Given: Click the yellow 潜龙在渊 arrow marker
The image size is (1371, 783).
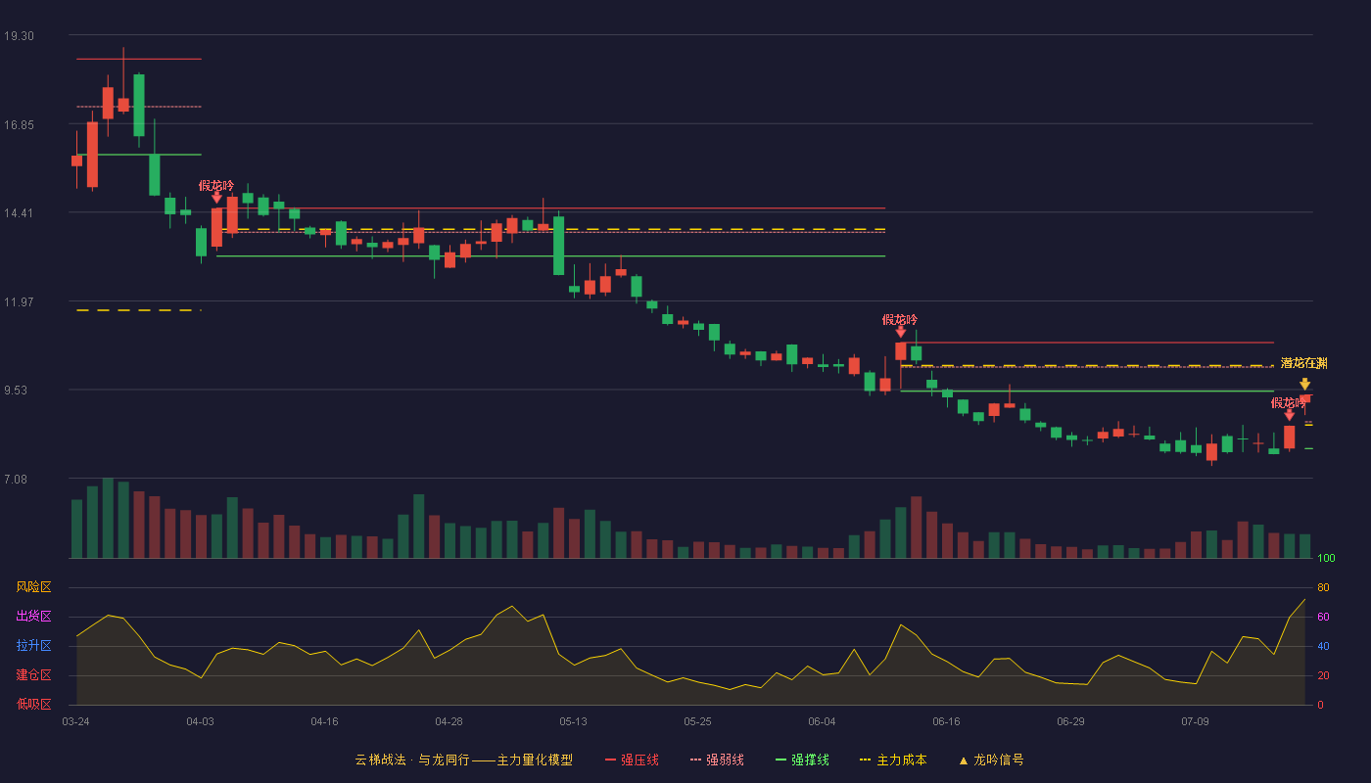Looking at the screenshot, I should (1304, 384).
